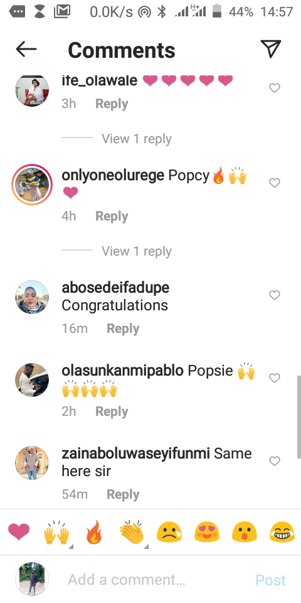Insert the crying face quick emoji

(169, 532)
